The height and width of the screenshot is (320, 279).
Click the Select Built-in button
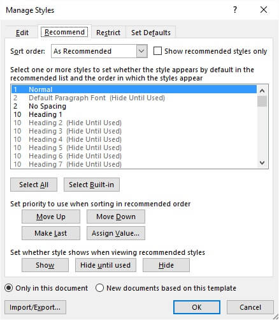pos(92,185)
